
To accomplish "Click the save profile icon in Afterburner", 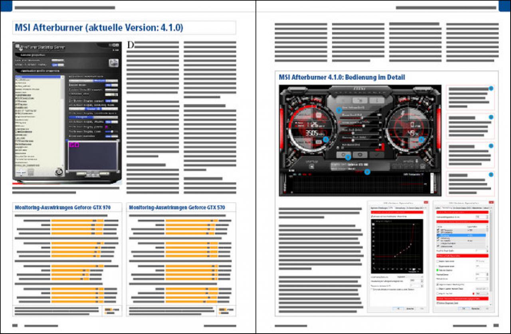I will (x=422, y=167).
